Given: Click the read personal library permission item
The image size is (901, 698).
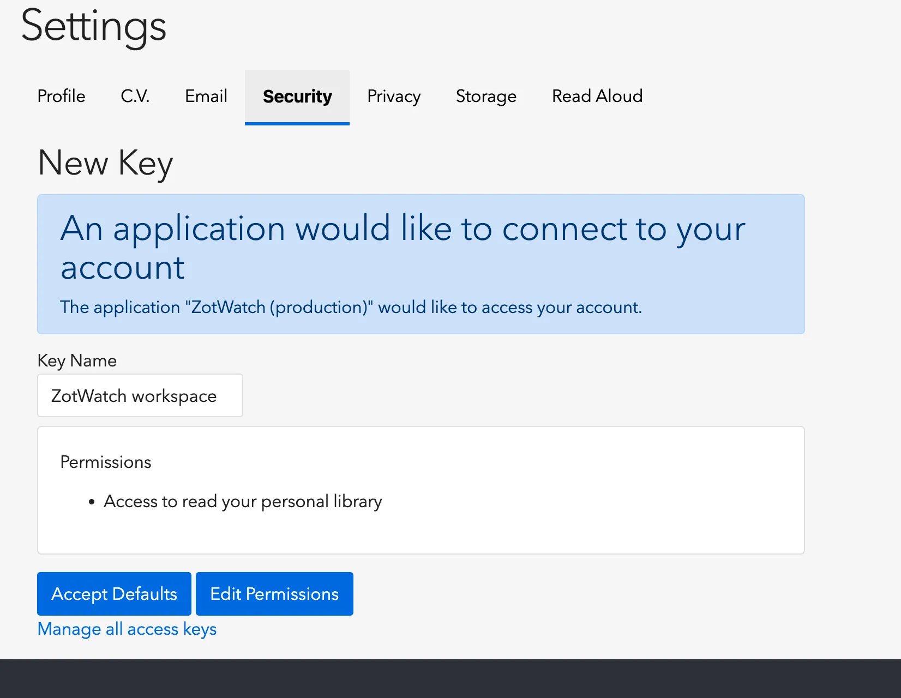Looking at the screenshot, I should (x=243, y=502).
